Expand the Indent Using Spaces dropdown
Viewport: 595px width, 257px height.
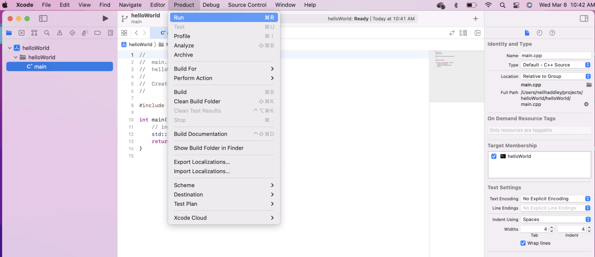pyautogui.click(x=556, y=219)
